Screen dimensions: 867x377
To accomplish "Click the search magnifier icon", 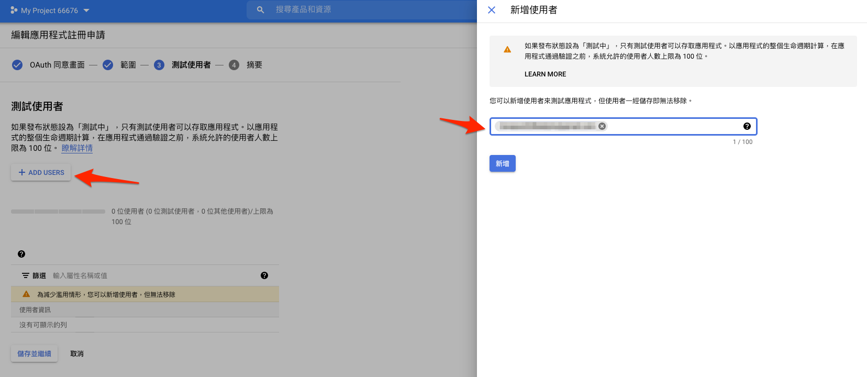I will click(x=260, y=10).
